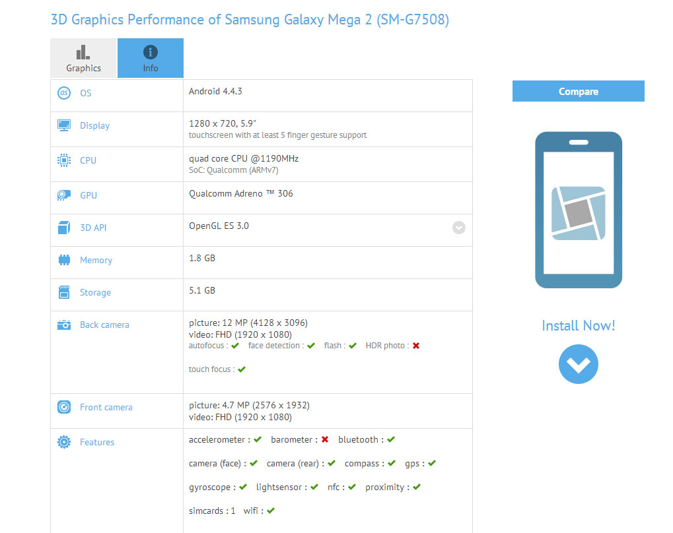Click the 1.8 GB memory value

coord(202,258)
